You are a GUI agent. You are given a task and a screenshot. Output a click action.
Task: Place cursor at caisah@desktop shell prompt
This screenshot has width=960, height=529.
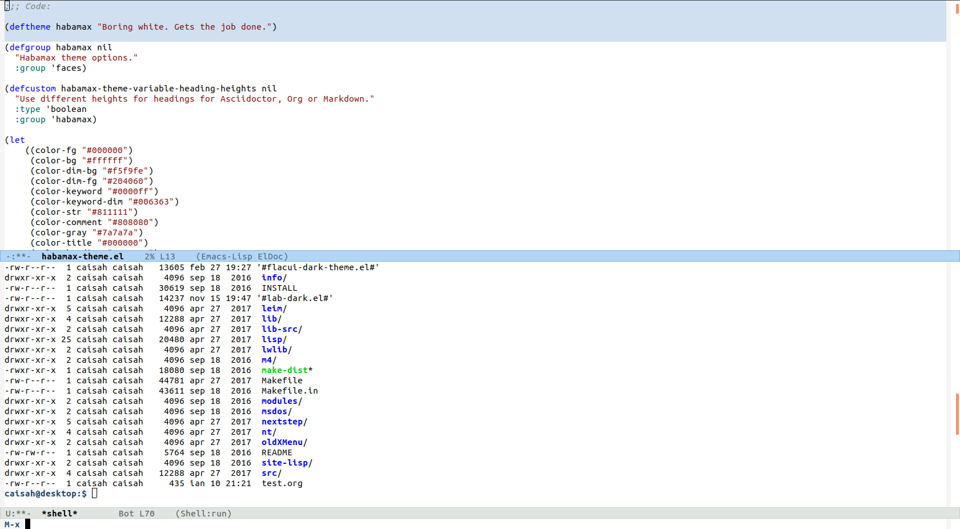[94, 494]
